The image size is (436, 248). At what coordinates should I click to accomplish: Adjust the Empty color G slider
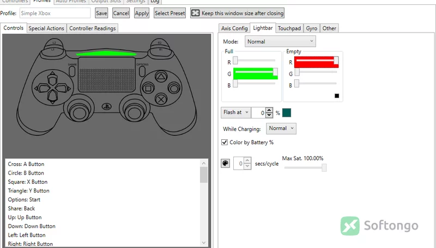pyautogui.click(x=316, y=72)
